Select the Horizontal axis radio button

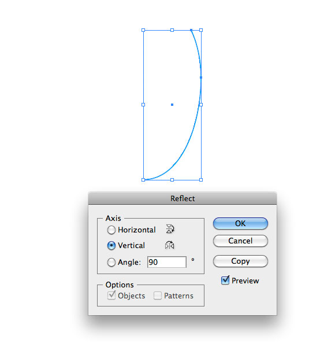pyautogui.click(x=111, y=230)
